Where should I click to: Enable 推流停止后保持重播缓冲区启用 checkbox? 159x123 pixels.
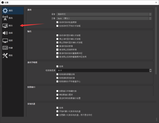point(57,57)
